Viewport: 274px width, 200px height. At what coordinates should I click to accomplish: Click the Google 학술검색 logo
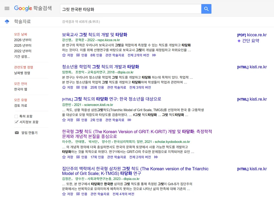[33, 8]
